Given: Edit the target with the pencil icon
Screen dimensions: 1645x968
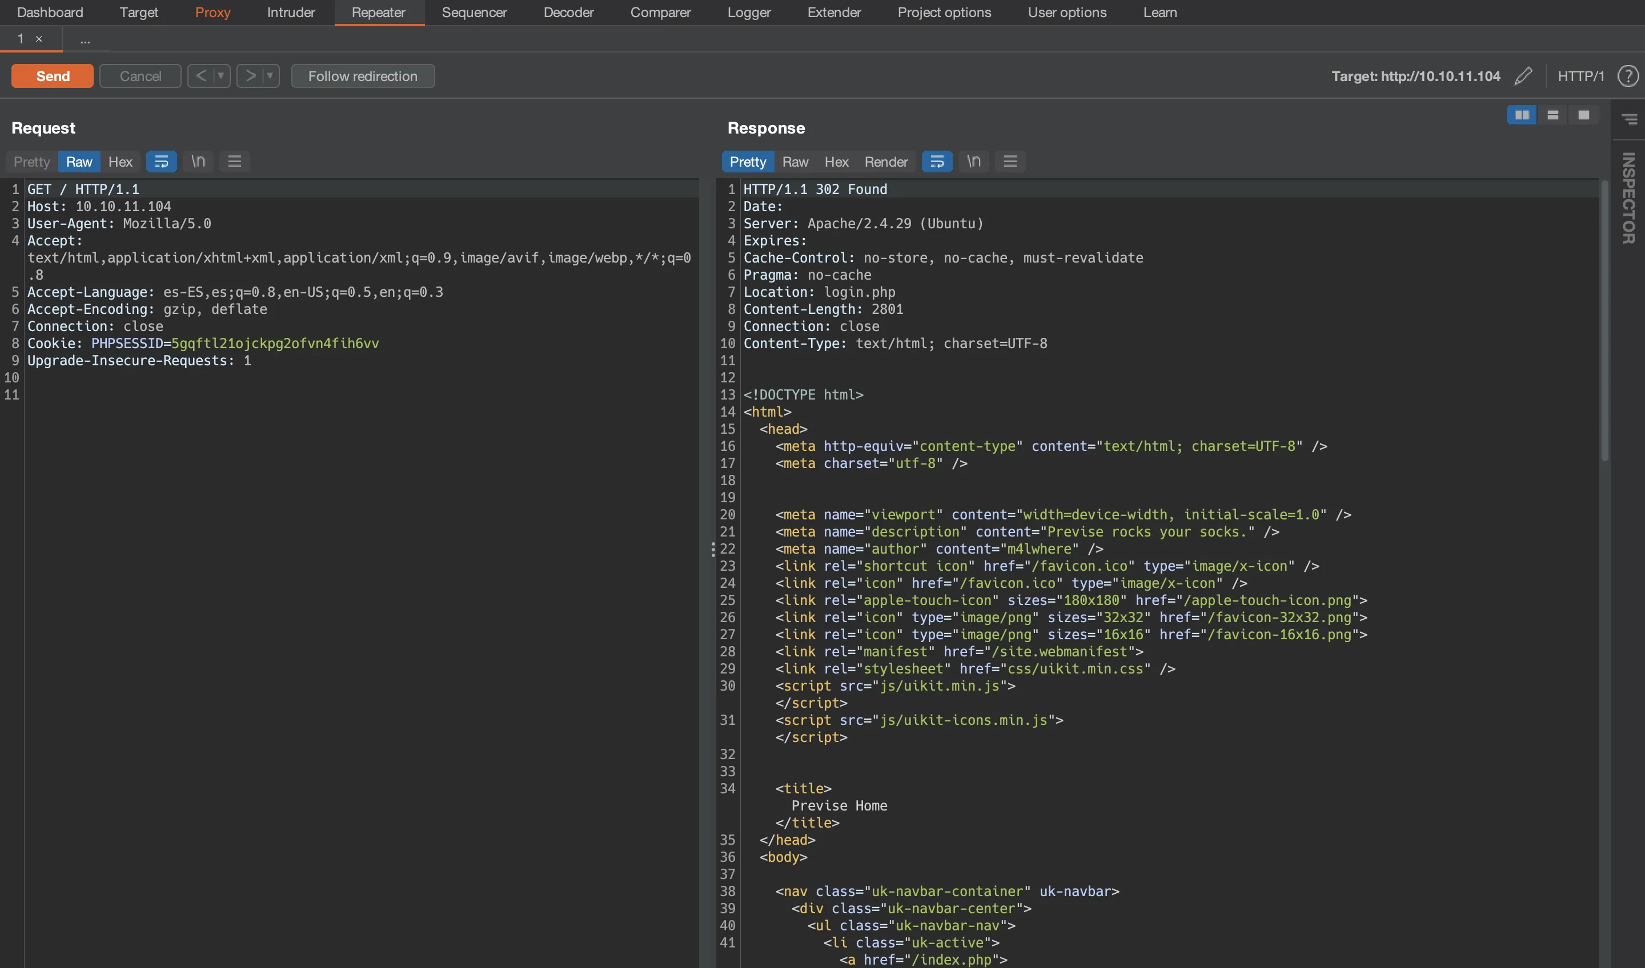Looking at the screenshot, I should click(1523, 76).
